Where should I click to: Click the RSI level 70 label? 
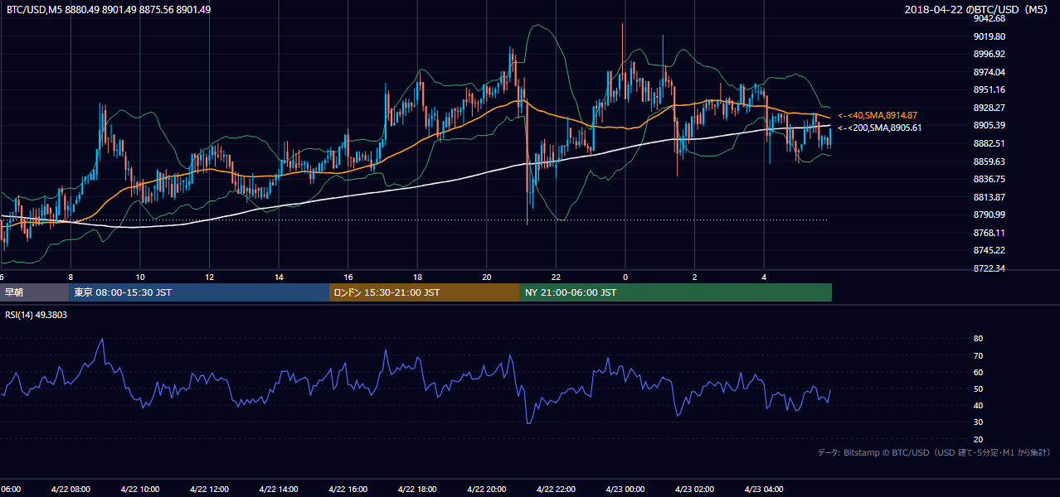tap(978, 355)
